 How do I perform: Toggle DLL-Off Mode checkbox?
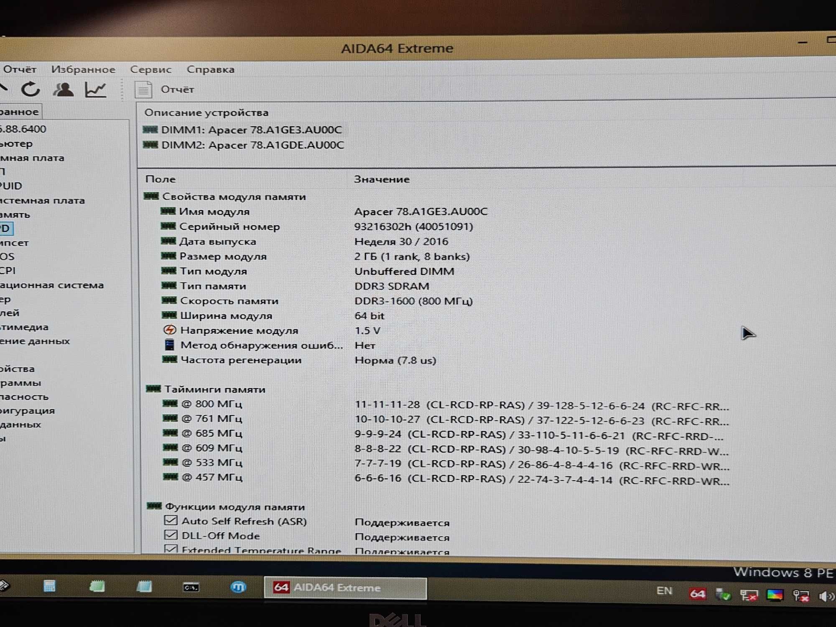[x=171, y=535]
